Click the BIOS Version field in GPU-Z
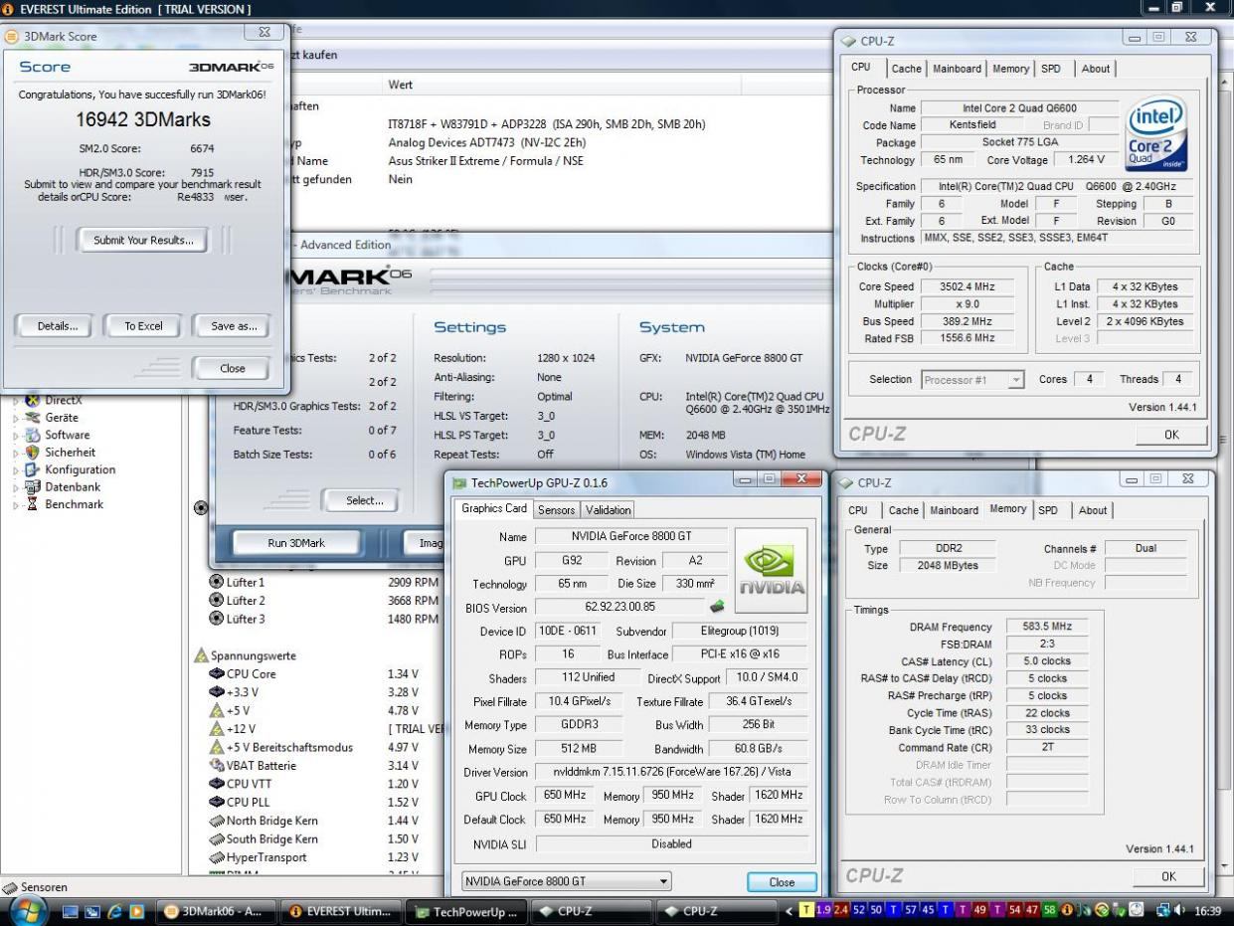1234x926 pixels. click(x=618, y=607)
